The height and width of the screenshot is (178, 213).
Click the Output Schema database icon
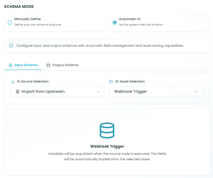click(48, 65)
